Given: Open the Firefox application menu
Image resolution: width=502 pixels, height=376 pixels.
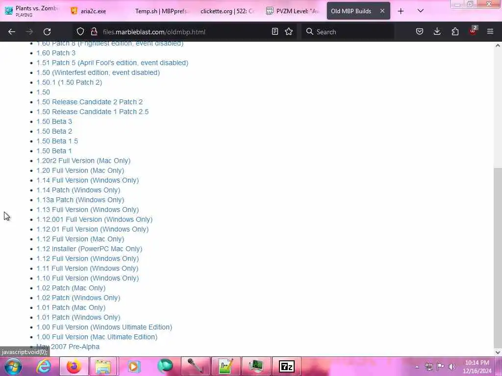Looking at the screenshot, I should click(x=490, y=31).
